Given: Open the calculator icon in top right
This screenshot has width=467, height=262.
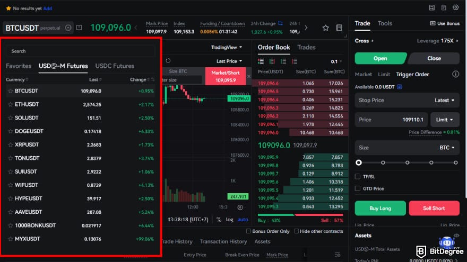Looking at the screenshot, I should click(431, 8).
